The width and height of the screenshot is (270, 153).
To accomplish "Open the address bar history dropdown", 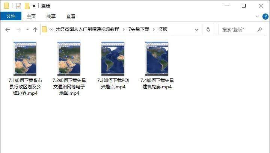I will [197, 30].
